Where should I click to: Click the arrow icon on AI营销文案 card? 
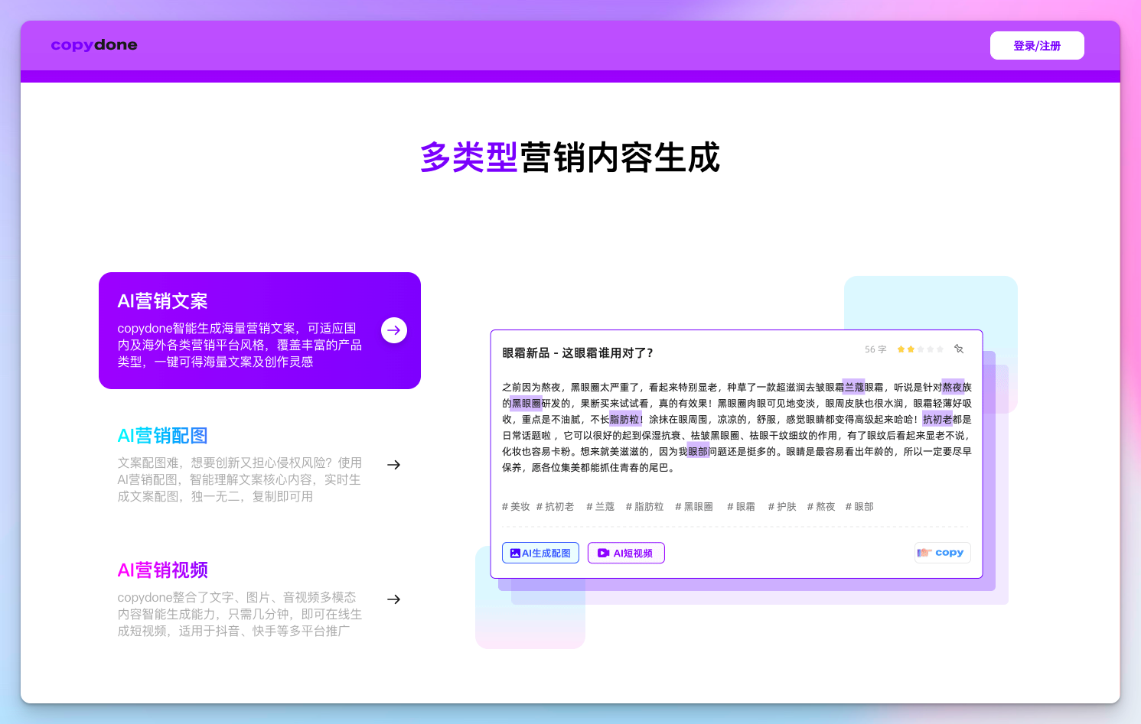coord(393,330)
